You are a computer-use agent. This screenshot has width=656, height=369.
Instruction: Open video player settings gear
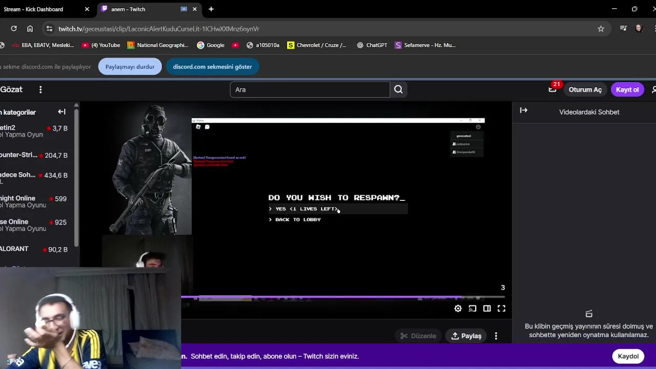click(x=458, y=309)
